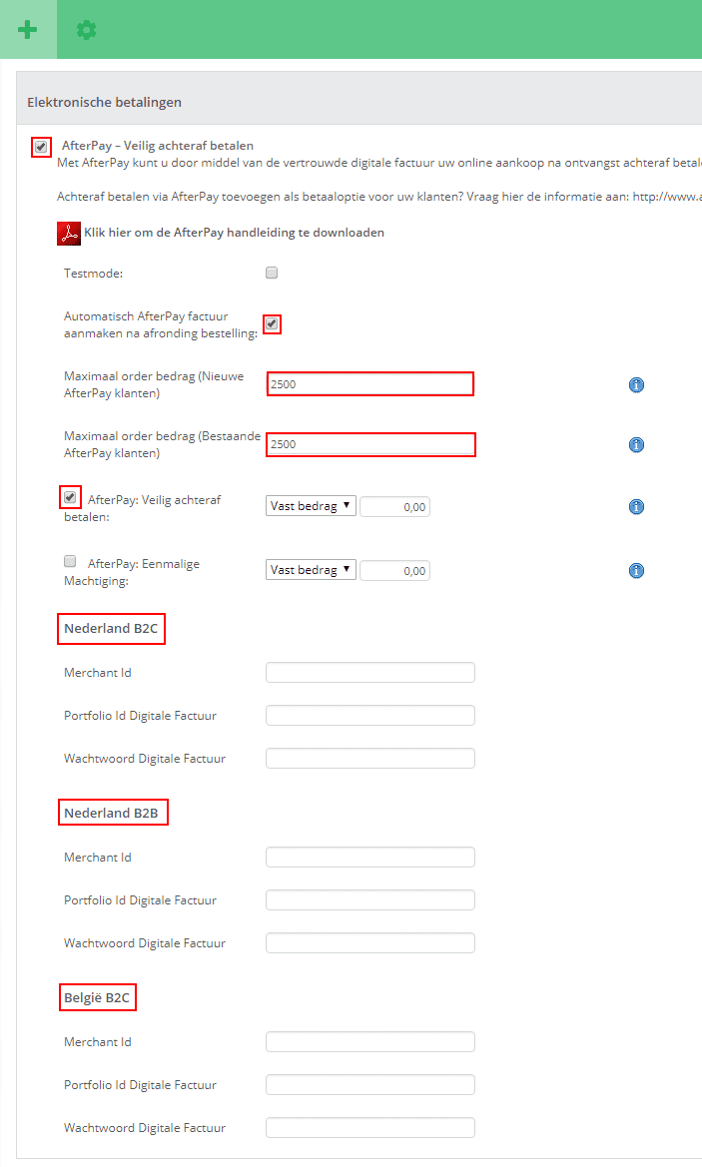Focus Wachtwoord Digitale Factuur field under België B2C

(x=369, y=1128)
